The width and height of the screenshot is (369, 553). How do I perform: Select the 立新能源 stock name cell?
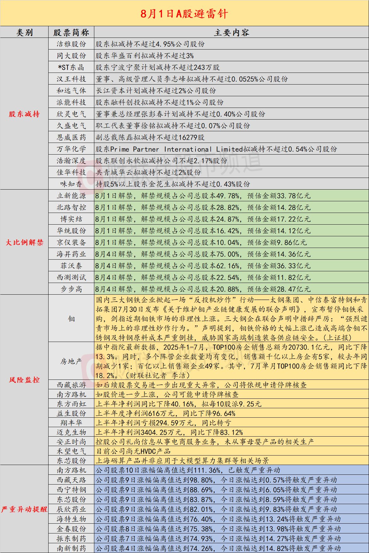[x=71, y=196]
